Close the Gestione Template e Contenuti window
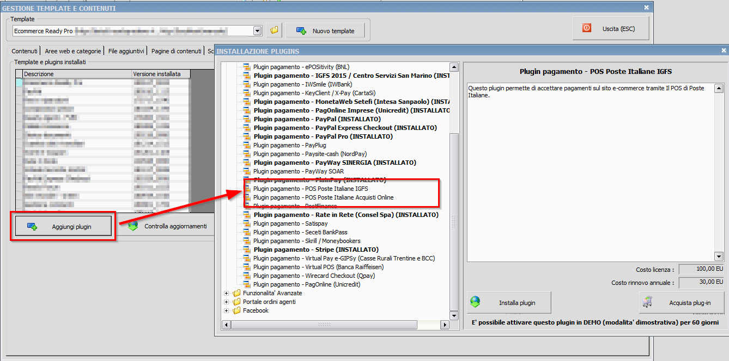The height and width of the screenshot is (361, 729). click(646, 8)
